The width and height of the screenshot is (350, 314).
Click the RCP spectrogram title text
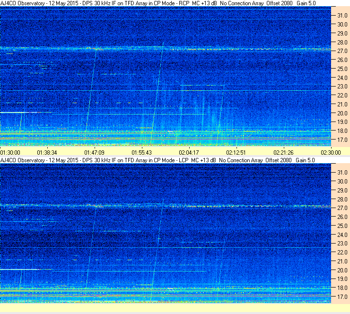coord(158,3)
